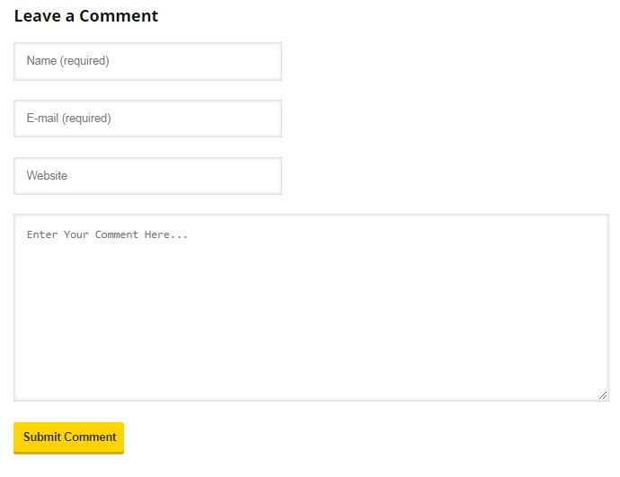Select the Website input field
The height and width of the screenshot is (477, 620).
click(x=147, y=176)
